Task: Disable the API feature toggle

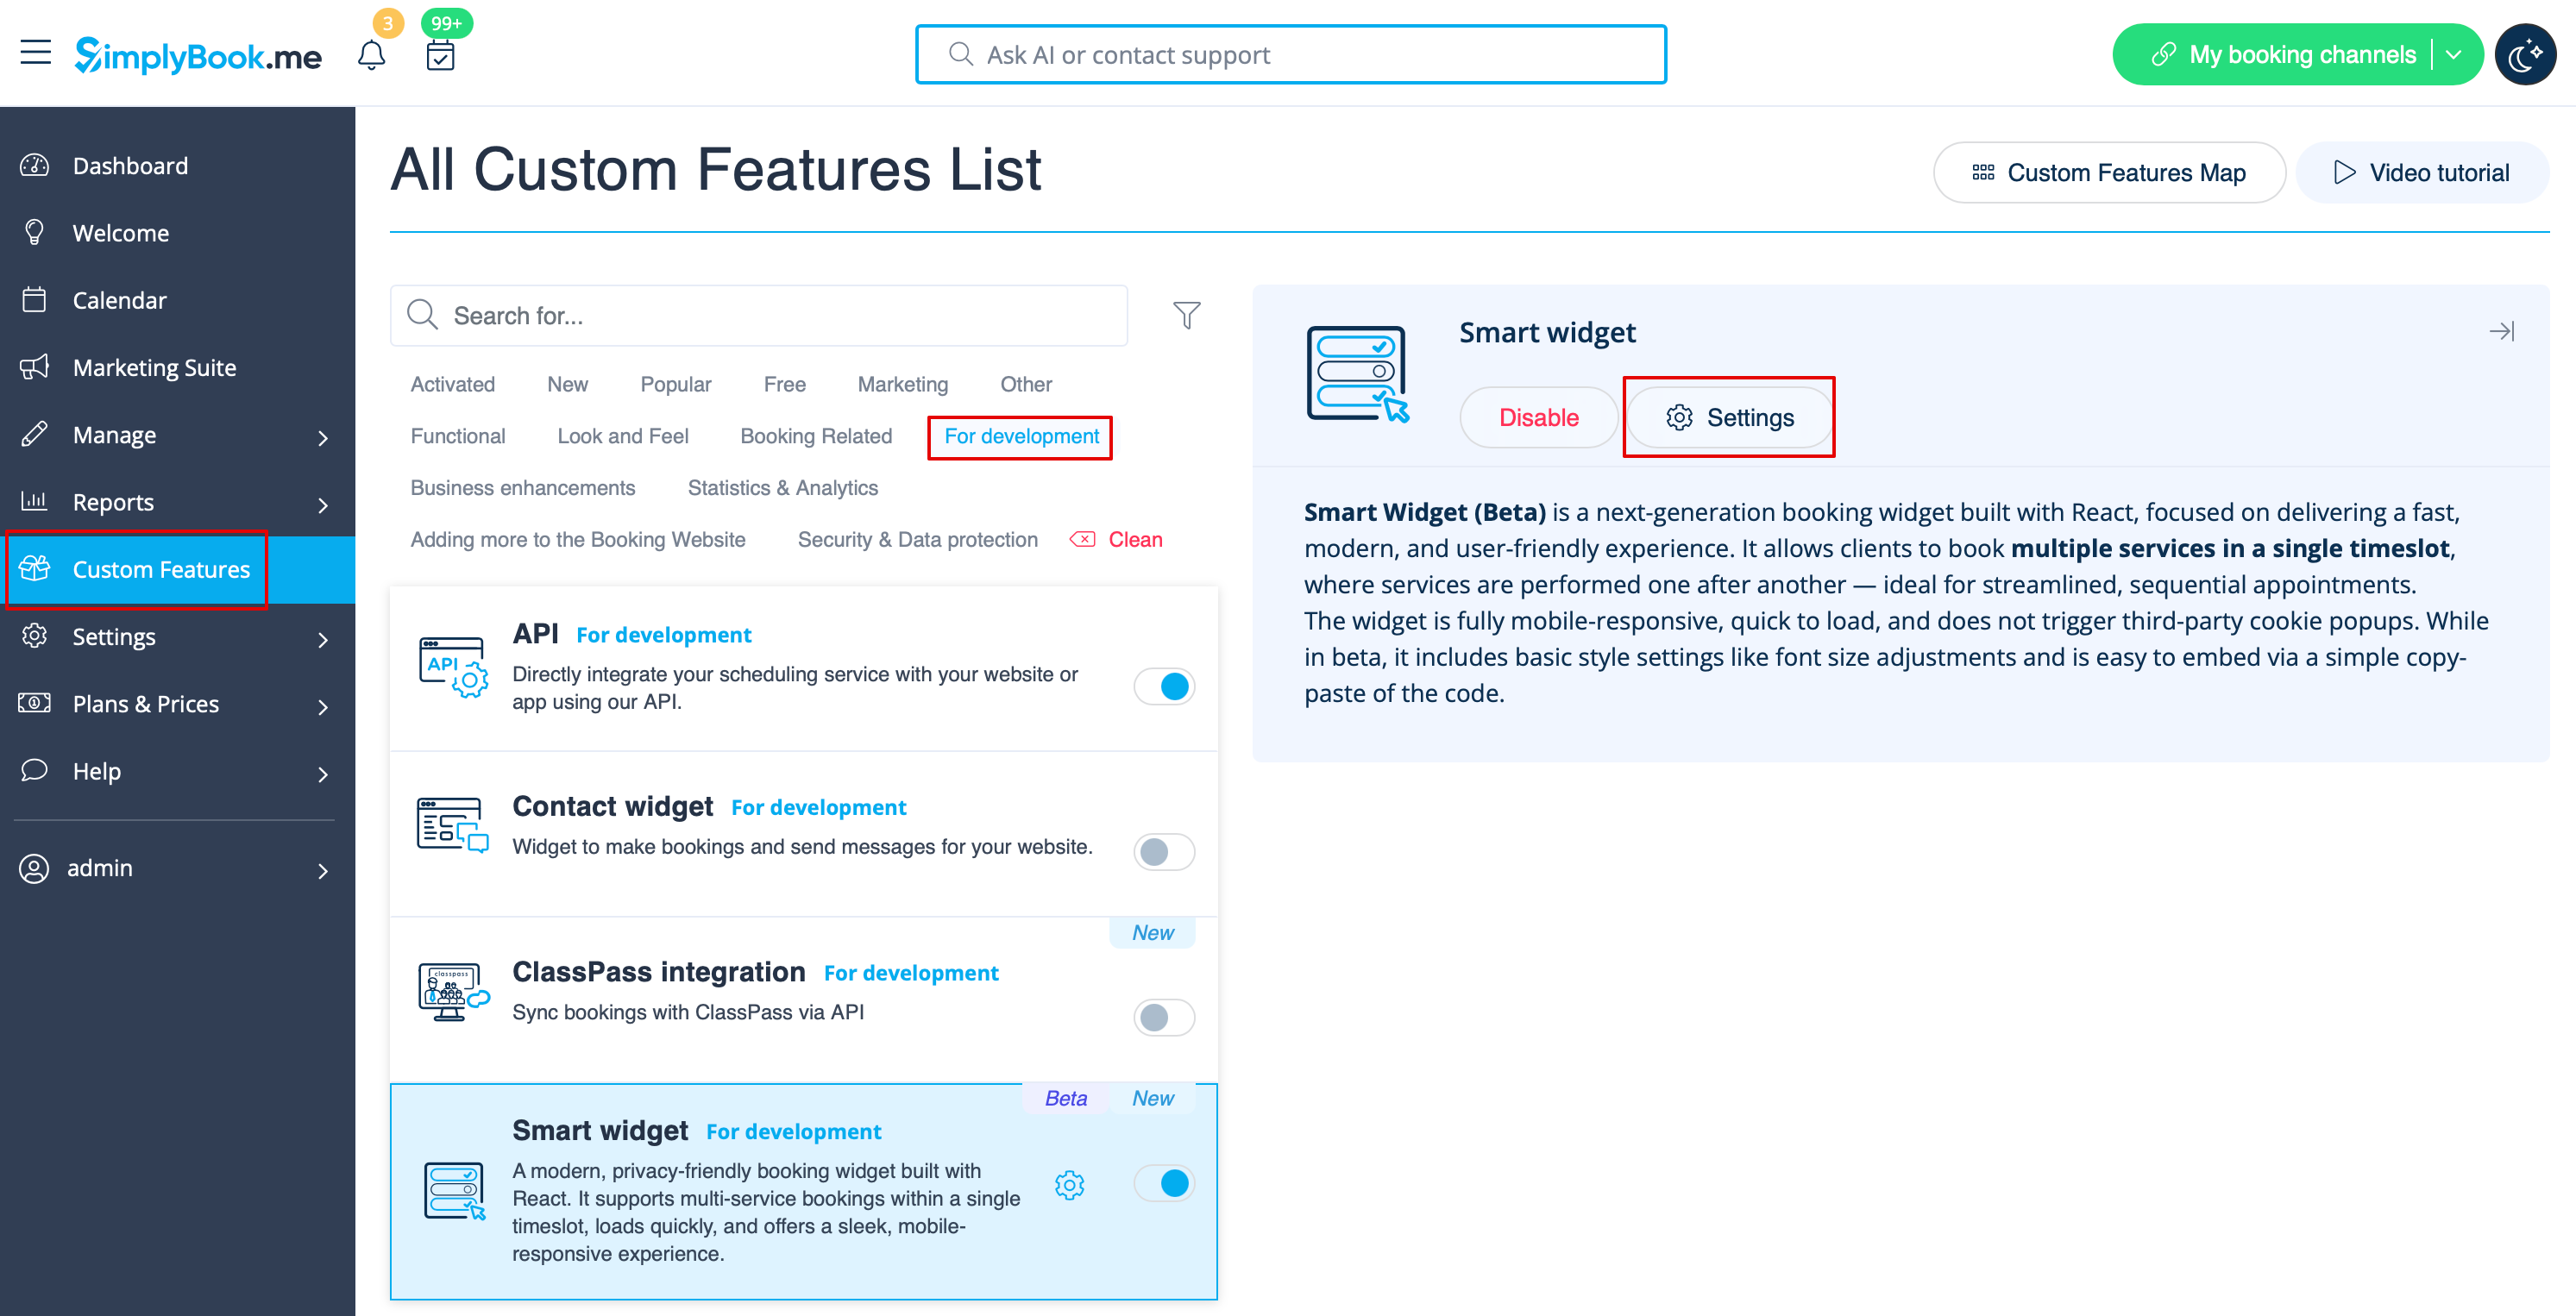Action: click(1164, 687)
